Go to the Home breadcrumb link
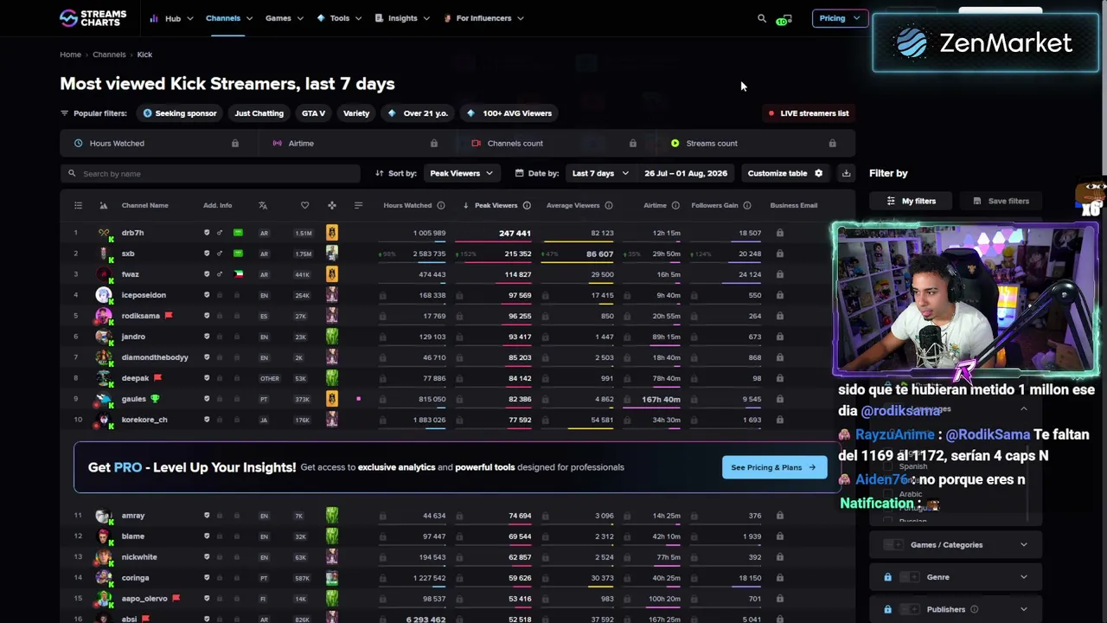Image resolution: width=1107 pixels, height=623 pixels. click(x=70, y=55)
